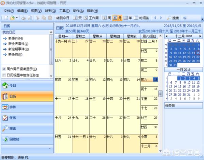This screenshot has height=160, width=204.
Task: Switch to the 周 week view icon
Action: point(106,18)
